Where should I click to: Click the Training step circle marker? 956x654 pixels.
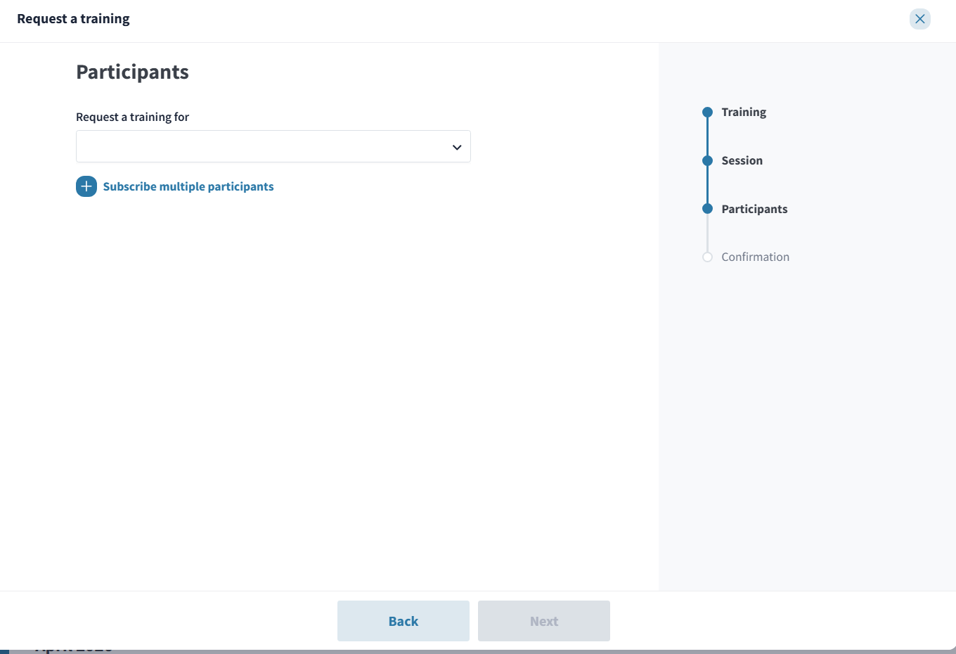(x=708, y=112)
